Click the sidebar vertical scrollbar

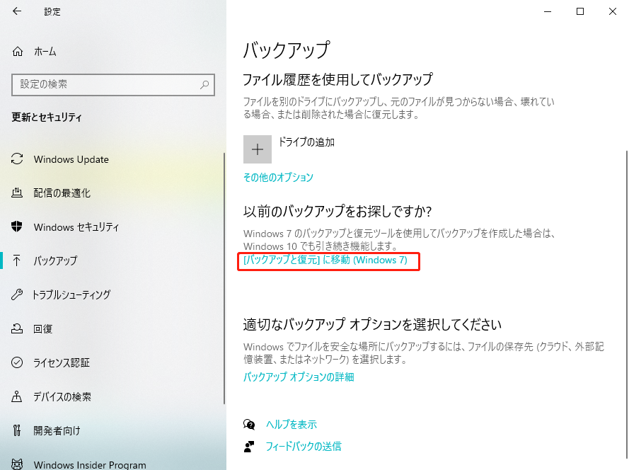pos(224,278)
